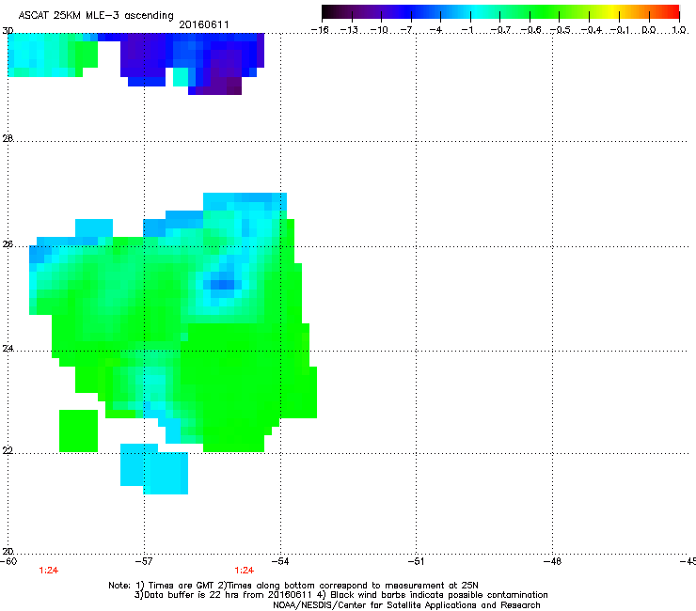696x611 pixels.
Task: Select the note line beginning "3)Data buffer is 22 hrs"
Action: pyautogui.click(x=340, y=595)
